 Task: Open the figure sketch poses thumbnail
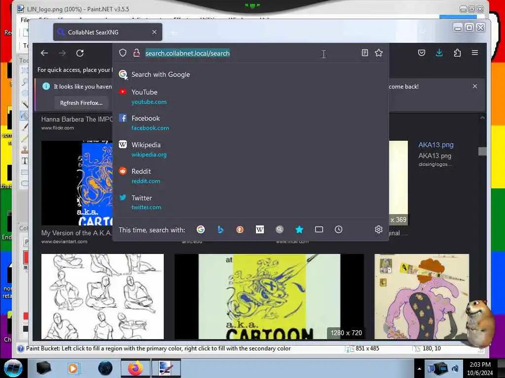click(103, 296)
